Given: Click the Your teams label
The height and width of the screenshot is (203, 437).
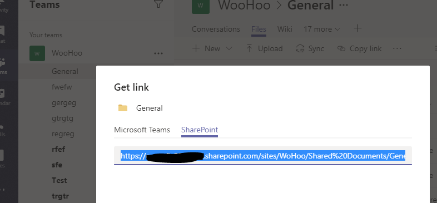Looking at the screenshot, I should (x=46, y=35).
